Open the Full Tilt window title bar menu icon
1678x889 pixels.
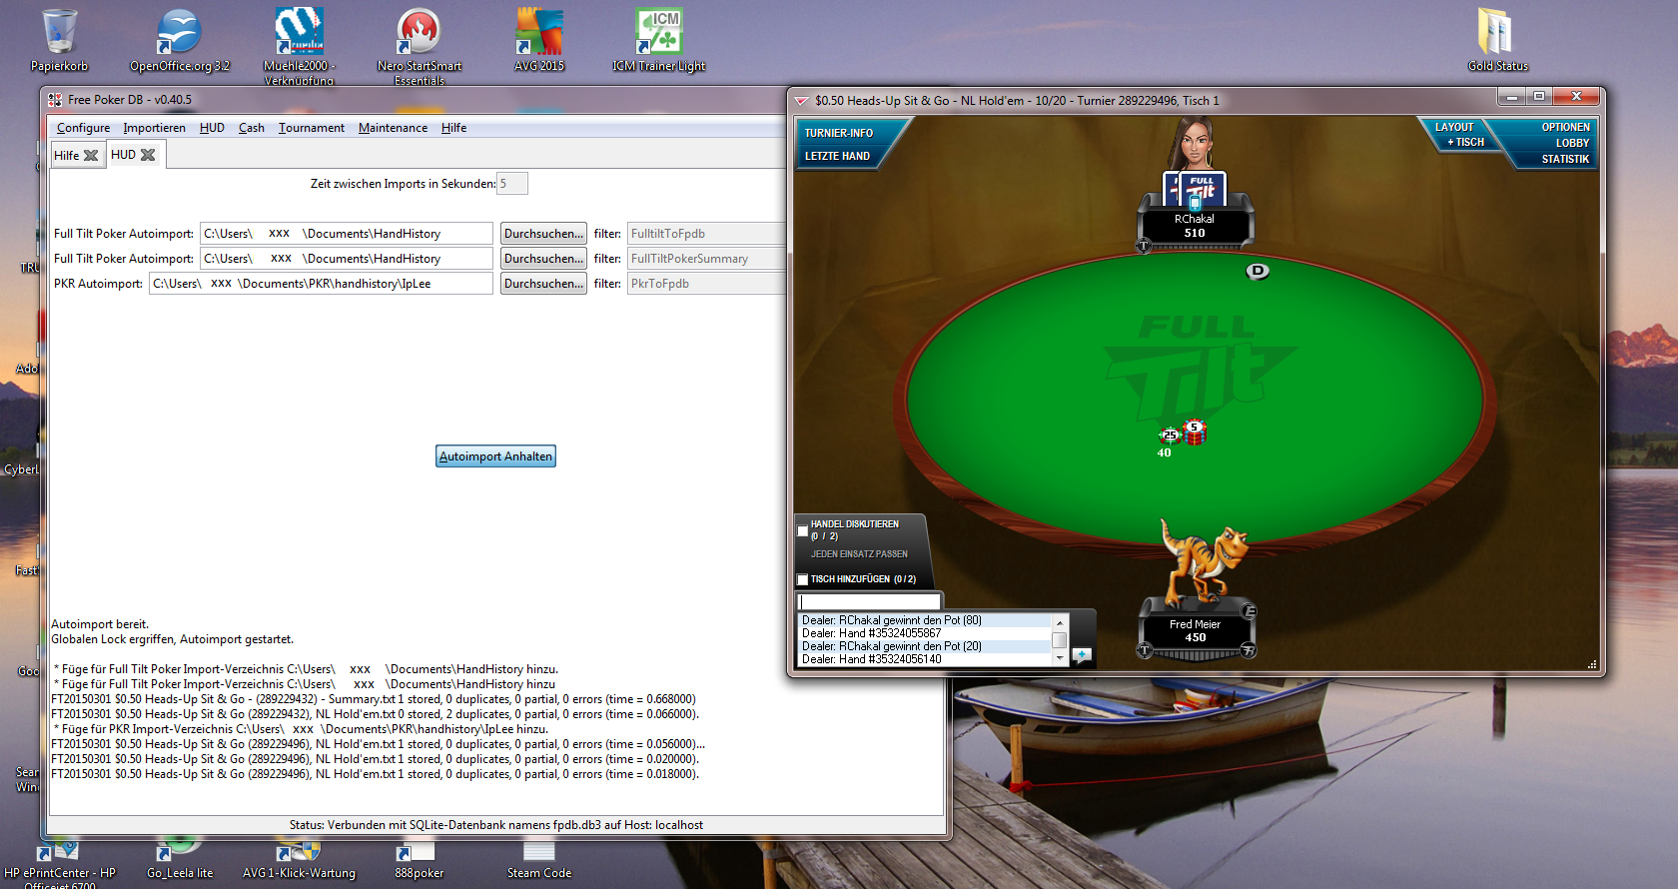pos(800,101)
